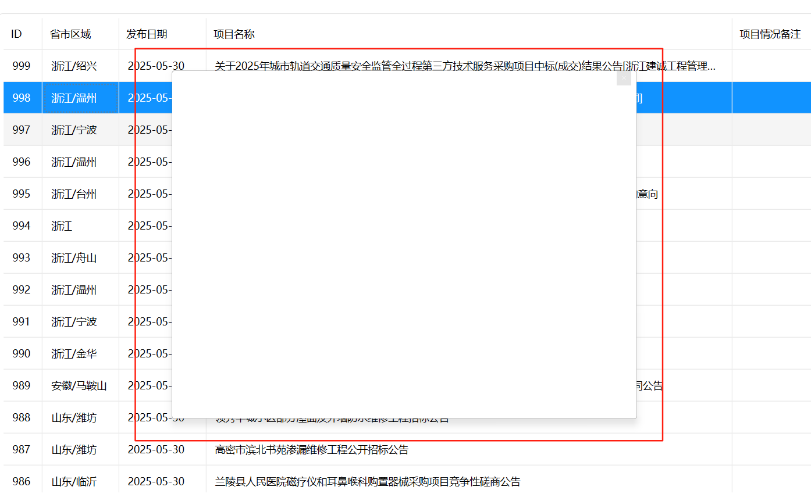Open project 兰陵县人民医院磁疗仪和耳鼻喉科购置器械采购项目
The width and height of the screenshot is (811, 494).
(368, 481)
